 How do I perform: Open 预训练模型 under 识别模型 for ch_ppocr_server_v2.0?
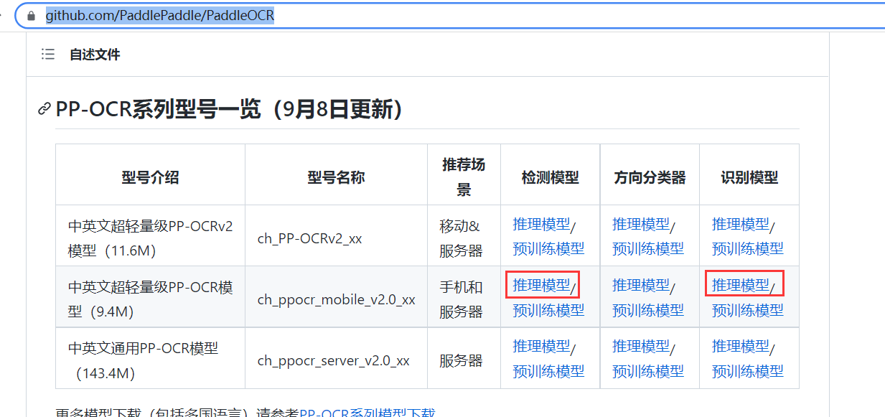pos(747,370)
